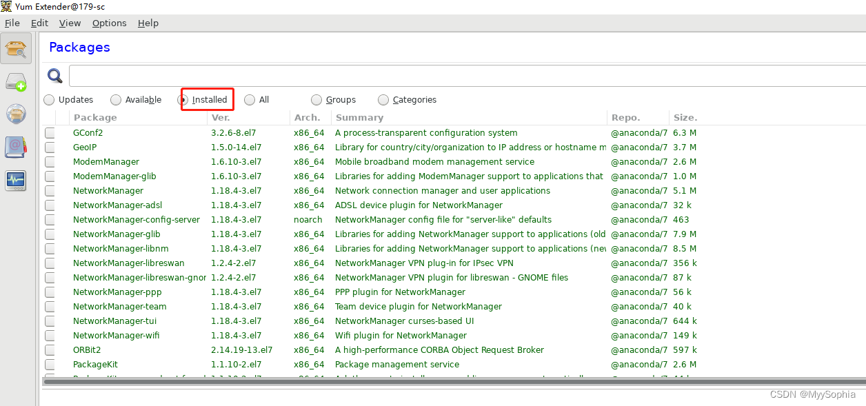Tick the NetworkManager package checkbox
Image resolution: width=866 pixels, height=406 pixels.
click(x=50, y=191)
